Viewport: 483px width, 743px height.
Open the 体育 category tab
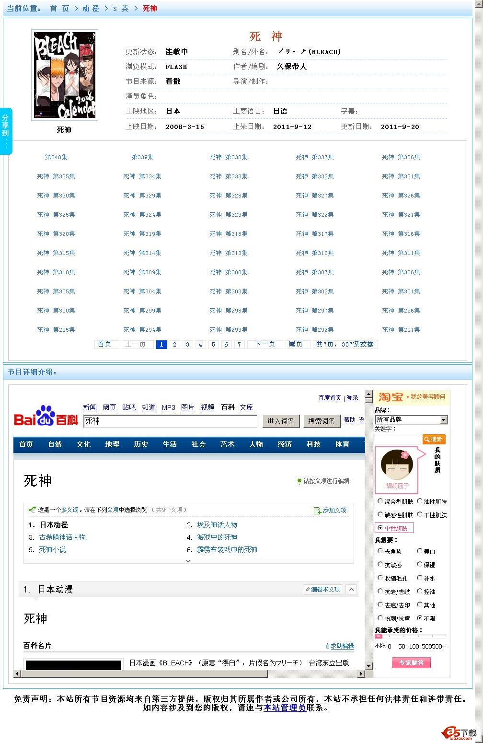[x=342, y=444]
